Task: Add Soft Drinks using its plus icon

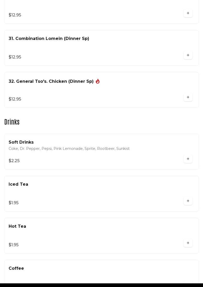Action: pos(188,159)
